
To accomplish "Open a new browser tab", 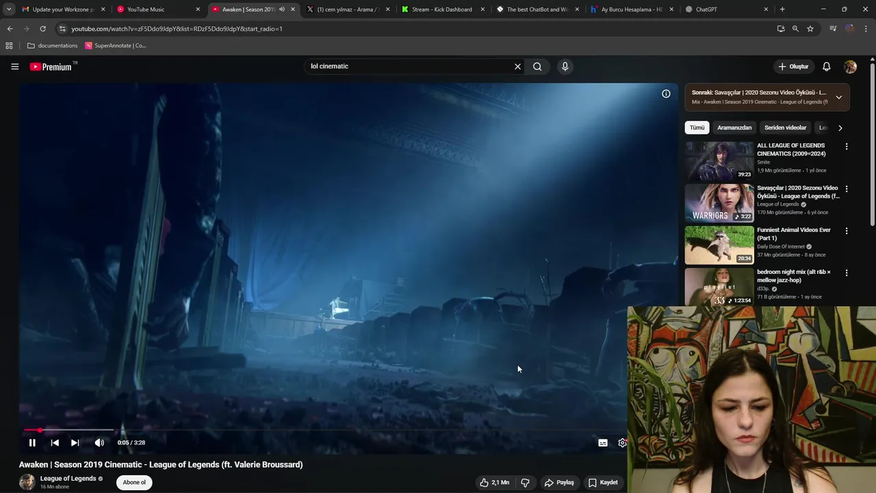I will tap(782, 10).
